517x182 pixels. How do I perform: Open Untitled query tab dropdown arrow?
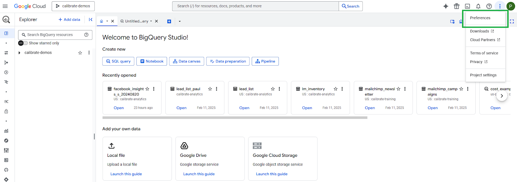click(151, 21)
